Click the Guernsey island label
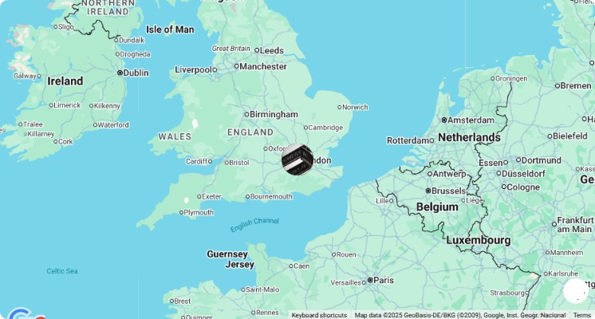This screenshot has width=595, height=319. tap(227, 254)
